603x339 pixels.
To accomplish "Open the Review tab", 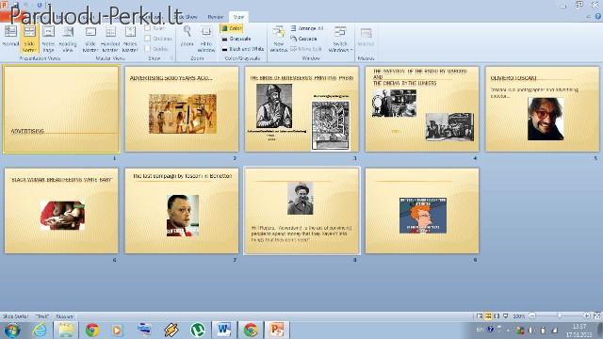I will tap(216, 17).
